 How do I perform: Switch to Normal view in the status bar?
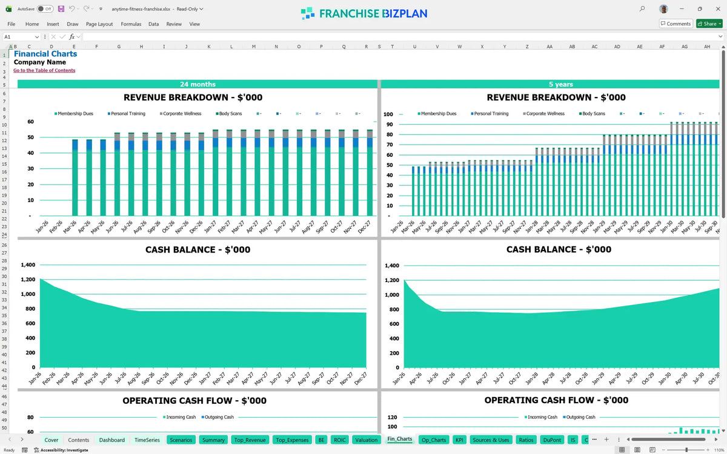click(621, 450)
